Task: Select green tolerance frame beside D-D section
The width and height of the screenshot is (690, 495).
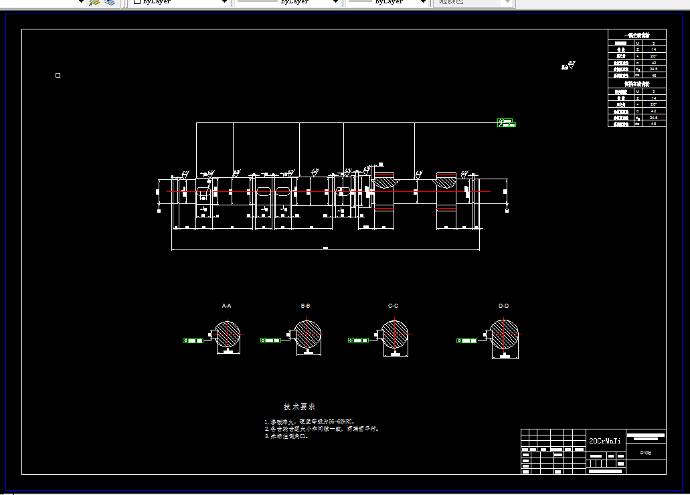Action: point(467,340)
